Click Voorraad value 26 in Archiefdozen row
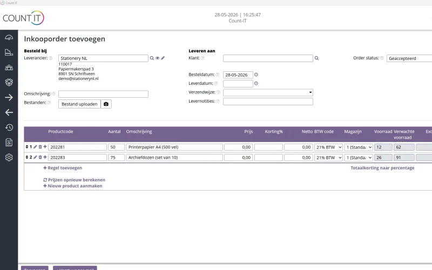Image resolution: width=432 pixels, height=270 pixels. pyautogui.click(x=383, y=158)
